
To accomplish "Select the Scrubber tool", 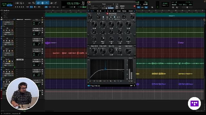I will pos(51,3).
